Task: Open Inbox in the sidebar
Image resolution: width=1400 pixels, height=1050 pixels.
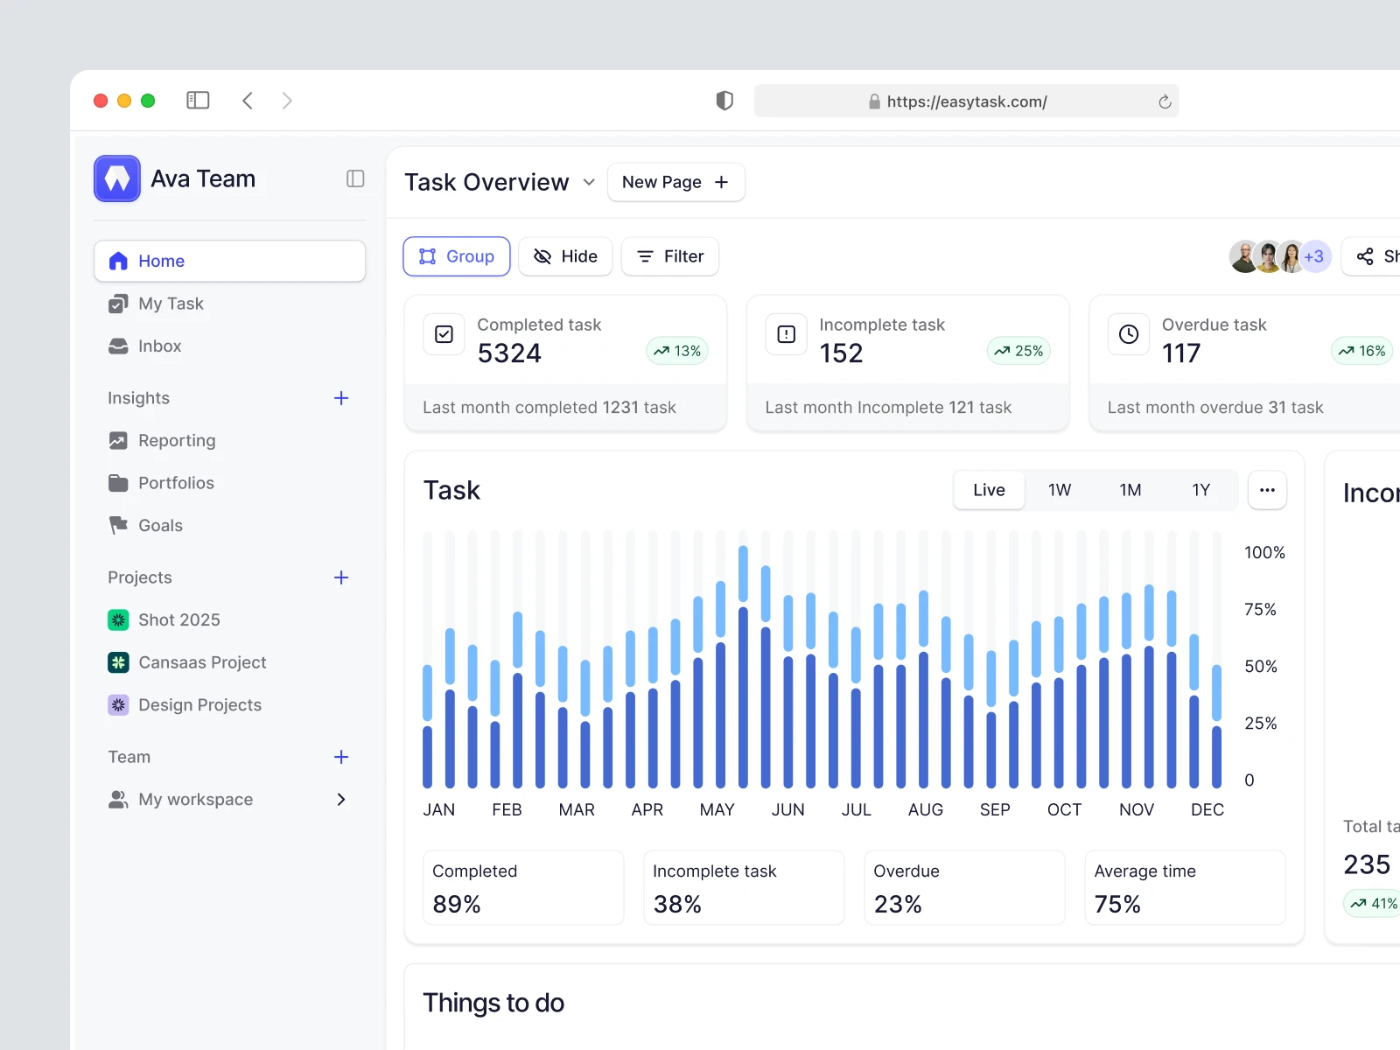Action: click(x=229, y=346)
